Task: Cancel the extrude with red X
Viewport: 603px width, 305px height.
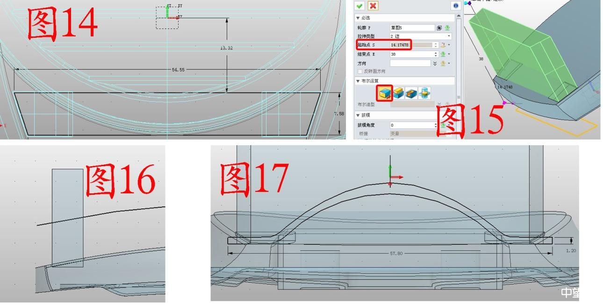Action: (373, 6)
